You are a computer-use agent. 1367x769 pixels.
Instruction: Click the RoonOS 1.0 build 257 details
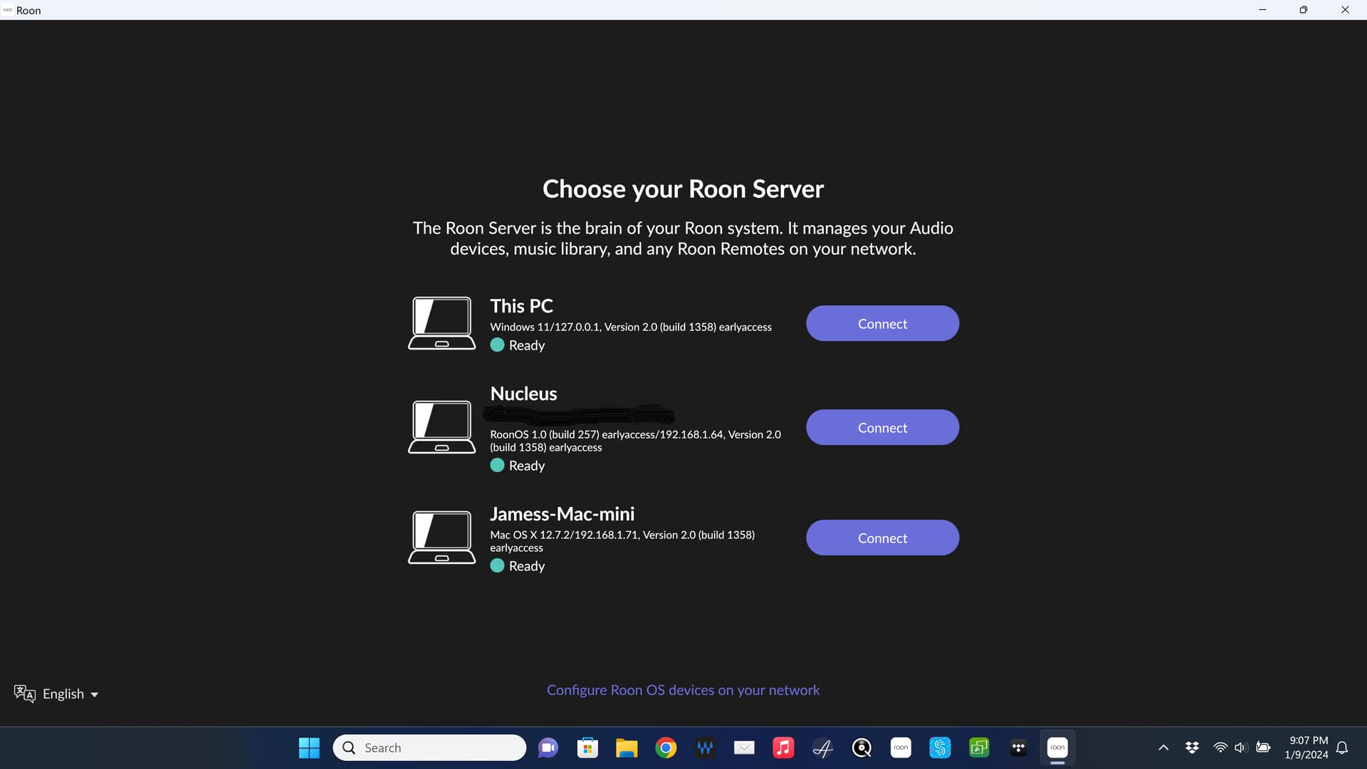point(635,441)
